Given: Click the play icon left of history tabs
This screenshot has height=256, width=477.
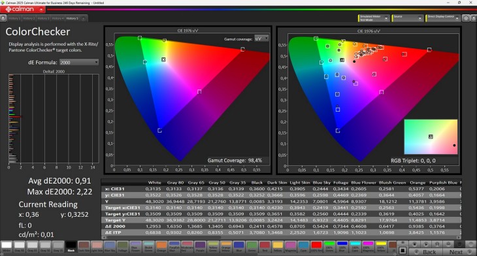Looking at the screenshot, I should (x=3, y=18).
